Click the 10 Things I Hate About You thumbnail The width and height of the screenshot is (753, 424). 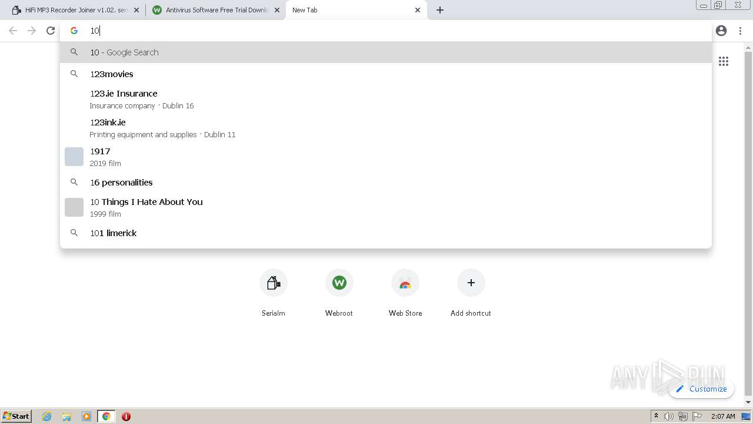pyautogui.click(x=74, y=207)
